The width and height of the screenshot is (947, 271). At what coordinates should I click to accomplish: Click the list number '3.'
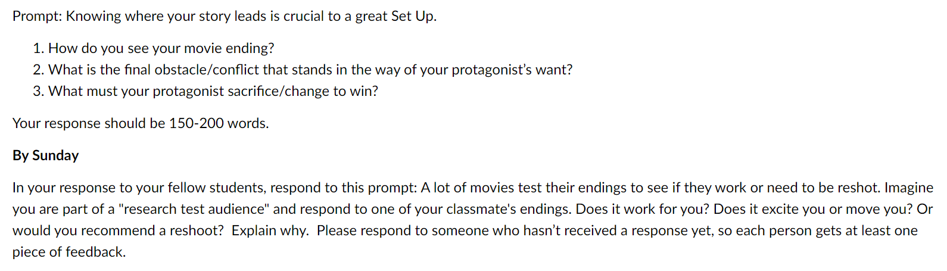(x=39, y=91)
